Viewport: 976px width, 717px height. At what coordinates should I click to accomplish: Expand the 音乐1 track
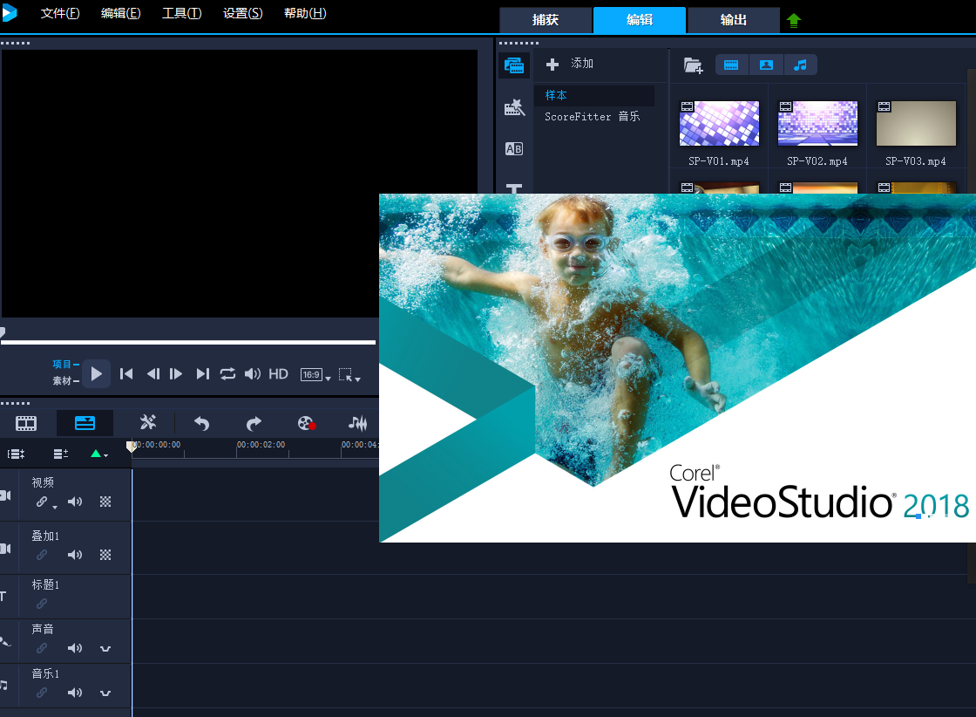coord(105,693)
